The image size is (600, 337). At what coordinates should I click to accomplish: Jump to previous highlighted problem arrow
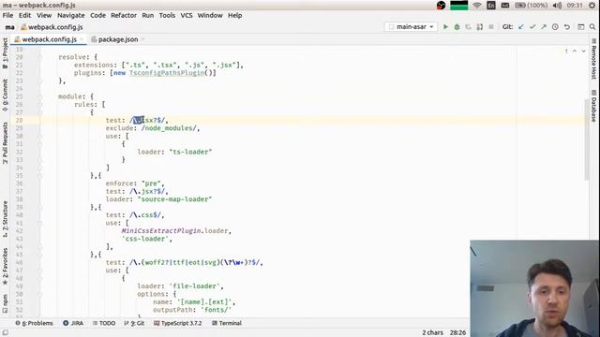[575, 51]
